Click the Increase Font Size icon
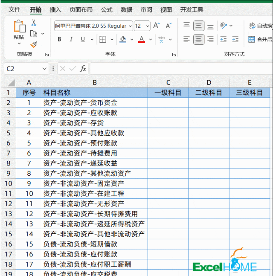Viewport: 273px width, 276px height. click(x=157, y=26)
